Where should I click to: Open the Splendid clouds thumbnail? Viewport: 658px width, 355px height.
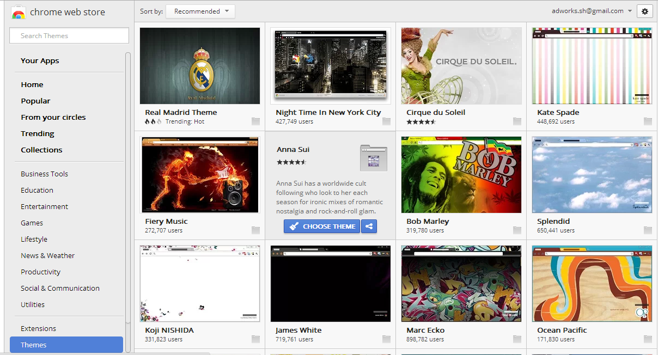tap(592, 175)
